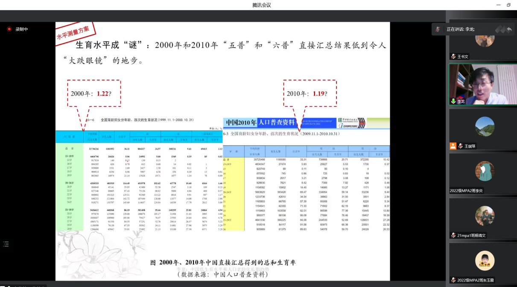Viewport: 517px width, 287px height.
Task: Click 王琪瑛's muted microphone icon
Action: pyautogui.click(x=461, y=146)
